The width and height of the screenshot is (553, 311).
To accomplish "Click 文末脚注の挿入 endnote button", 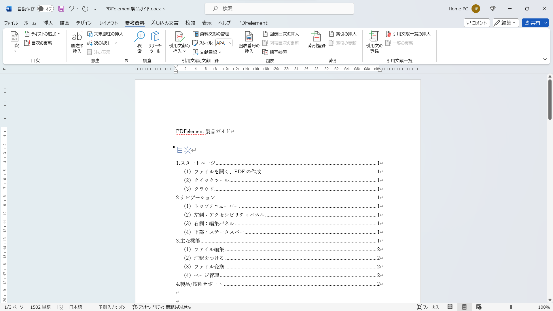I will click(105, 34).
